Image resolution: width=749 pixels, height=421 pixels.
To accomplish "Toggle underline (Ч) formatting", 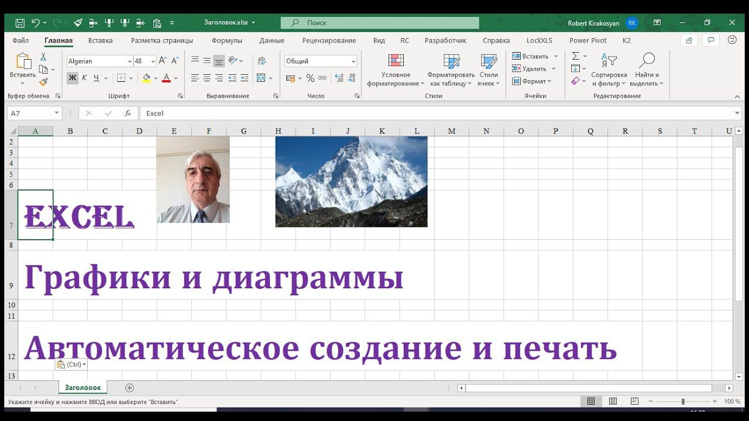I will (96, 78).
